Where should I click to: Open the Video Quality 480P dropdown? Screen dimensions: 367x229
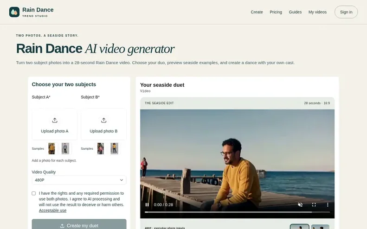coord(79,180)
